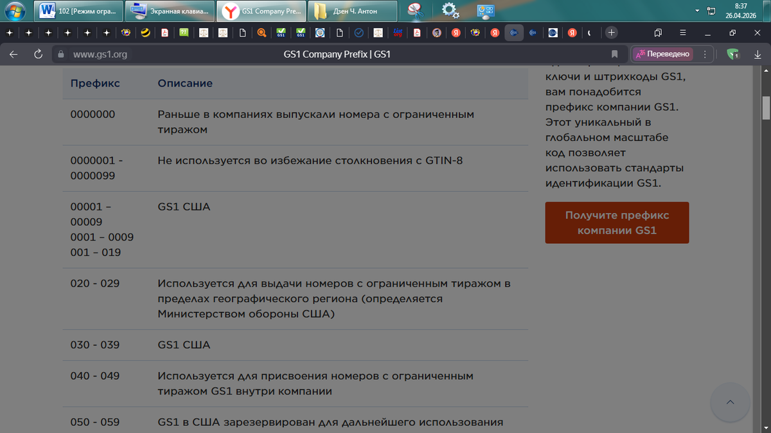The width and height of the screenshot is (771, 433).
Task: Switch to the yellow striped bee tab
Action: point(145,32)
